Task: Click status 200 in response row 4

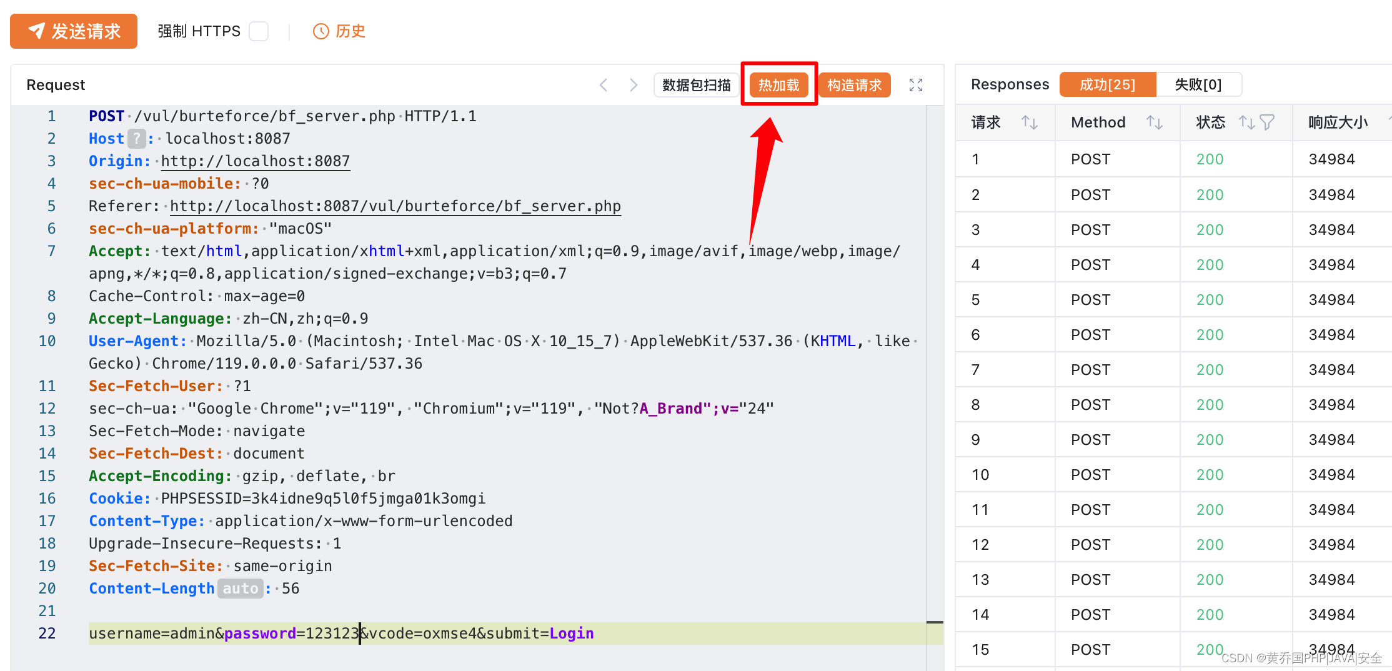Action: click(1210, 265)
